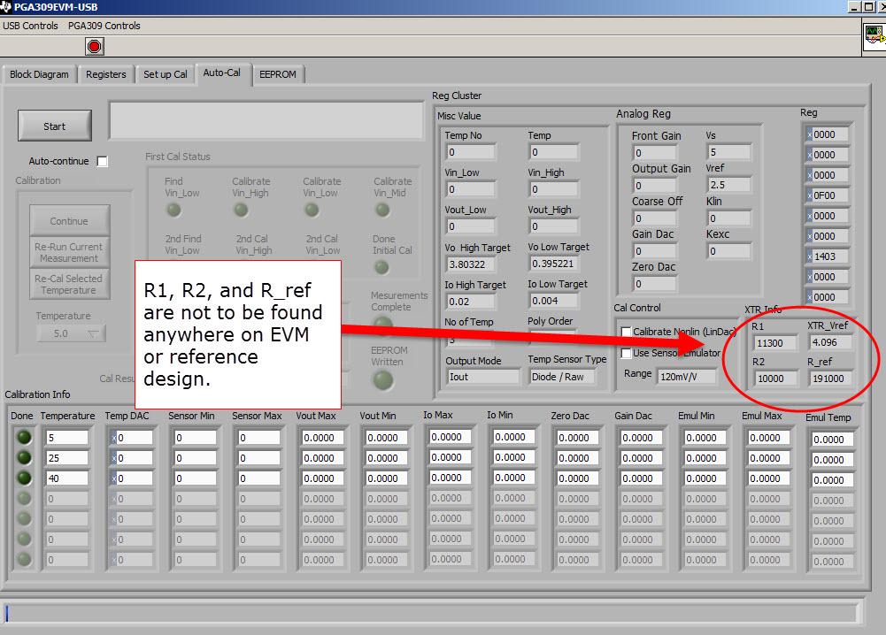Click the Vs field showing 5
The width and height of the screenshot is (886, 635).
[x=729, y=152]
